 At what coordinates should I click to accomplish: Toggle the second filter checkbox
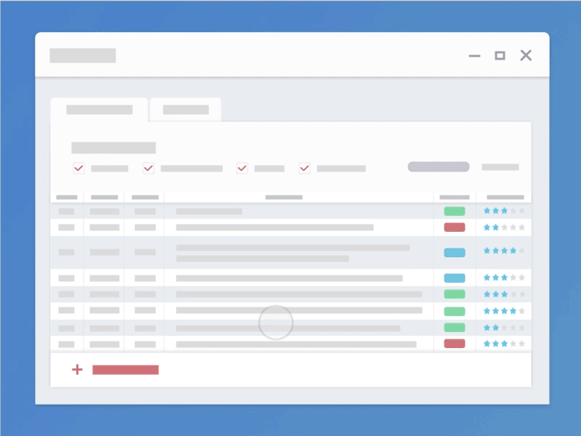147,168
